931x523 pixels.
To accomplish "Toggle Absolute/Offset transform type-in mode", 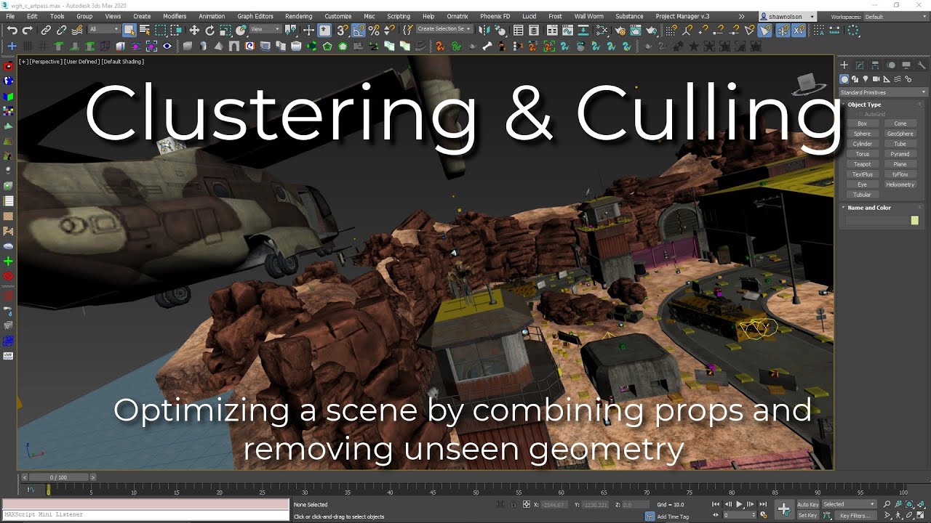I will (x=527, y=504).
